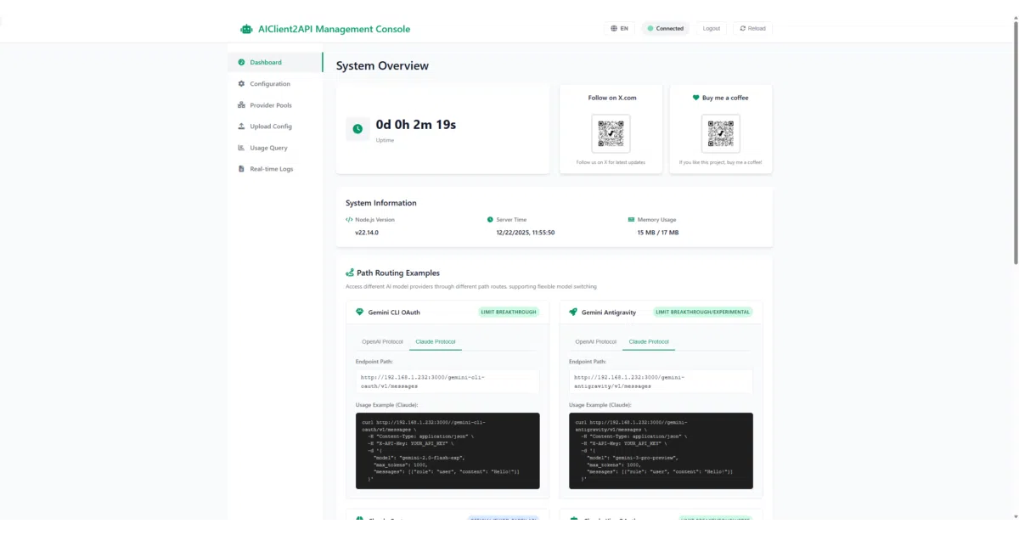Click the memory icon beside Memory Usage

631,220
